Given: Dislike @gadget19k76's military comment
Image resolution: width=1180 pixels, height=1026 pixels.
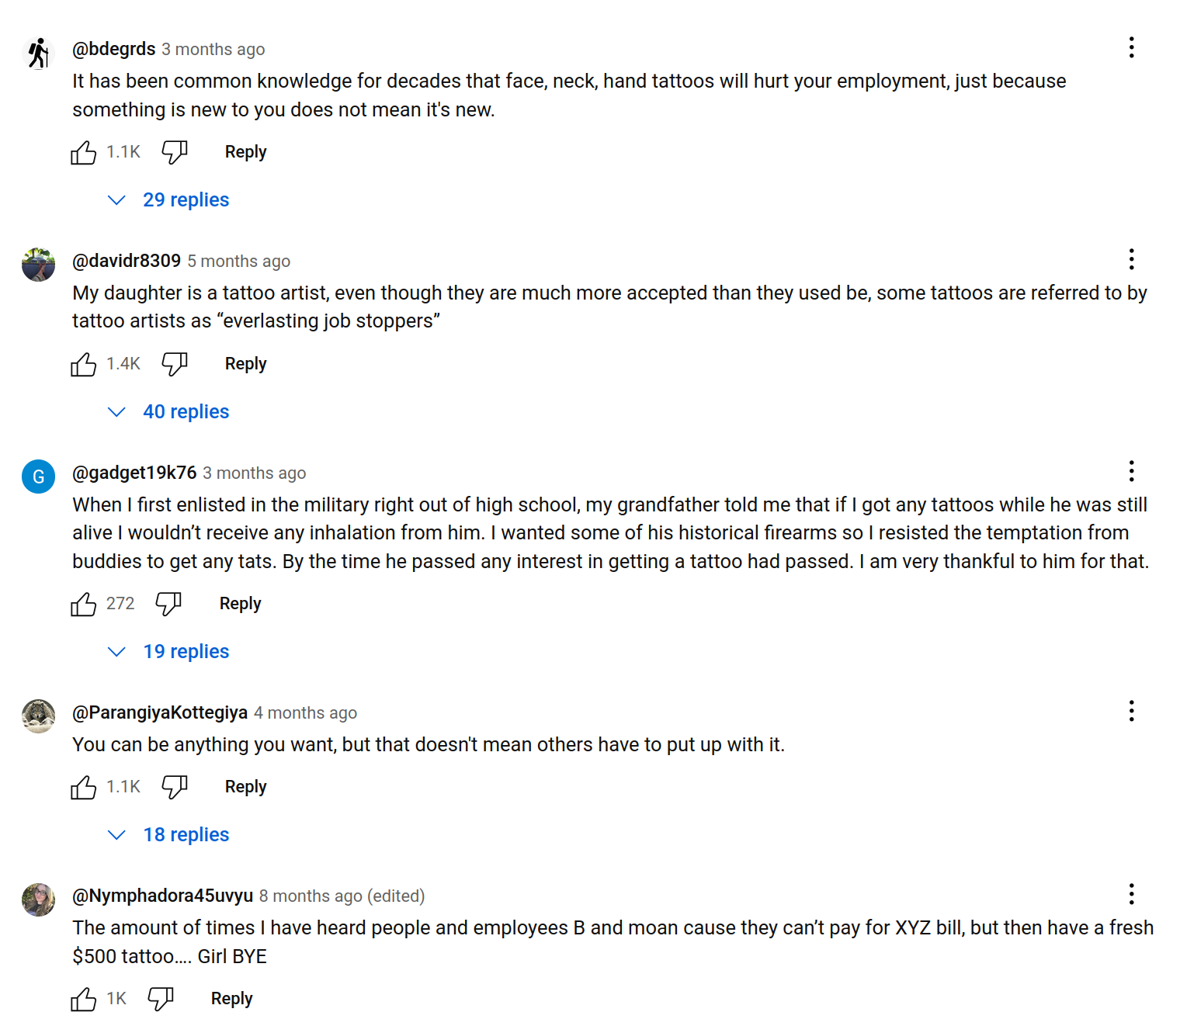Looking at the screenshot, I should [168, 604].
